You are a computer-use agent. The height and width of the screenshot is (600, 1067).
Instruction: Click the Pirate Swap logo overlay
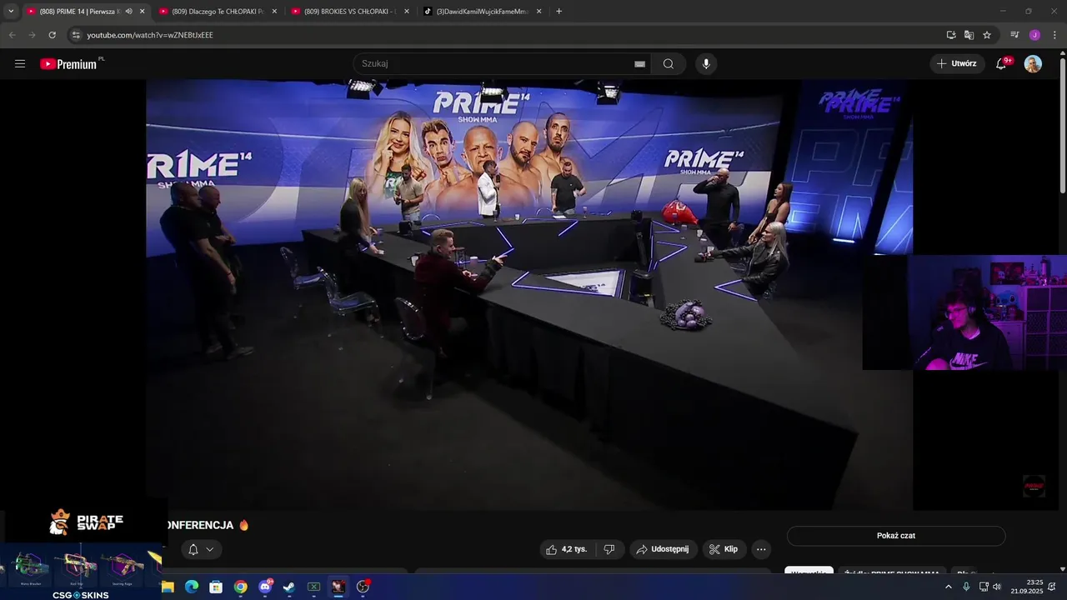pyautogui.click(x=87, y=522)
